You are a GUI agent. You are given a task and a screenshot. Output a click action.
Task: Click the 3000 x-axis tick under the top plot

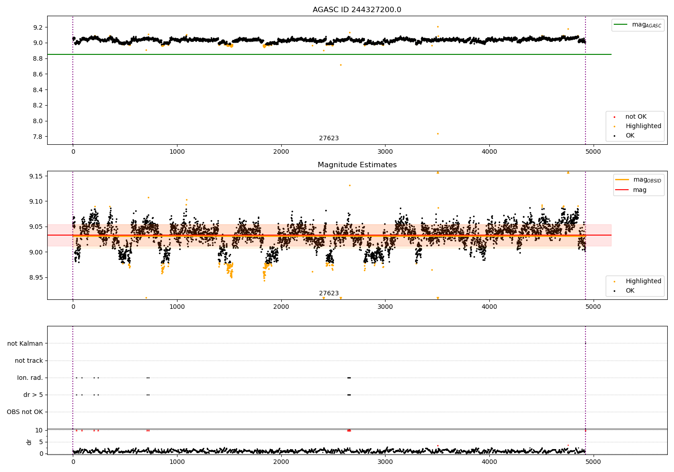[x=385, y=152]
